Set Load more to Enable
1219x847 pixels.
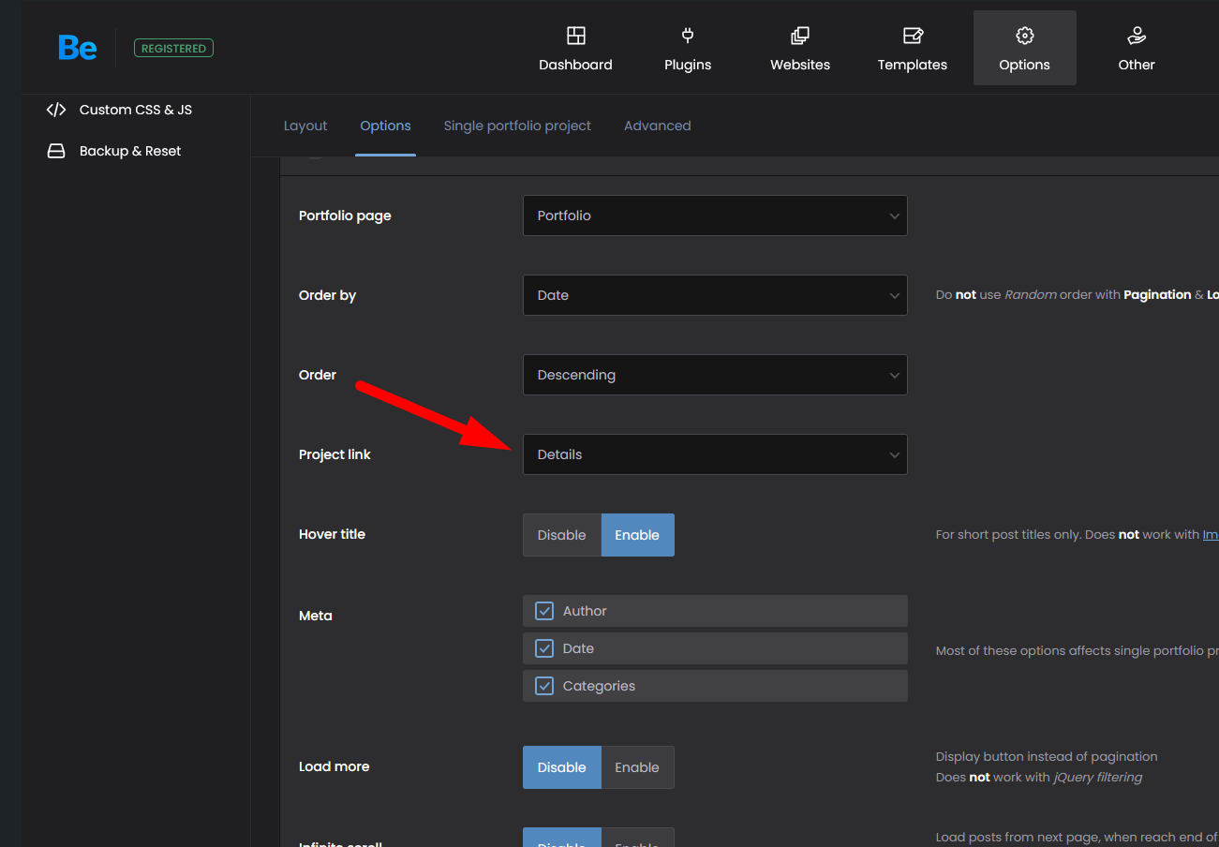pos(637,767)
